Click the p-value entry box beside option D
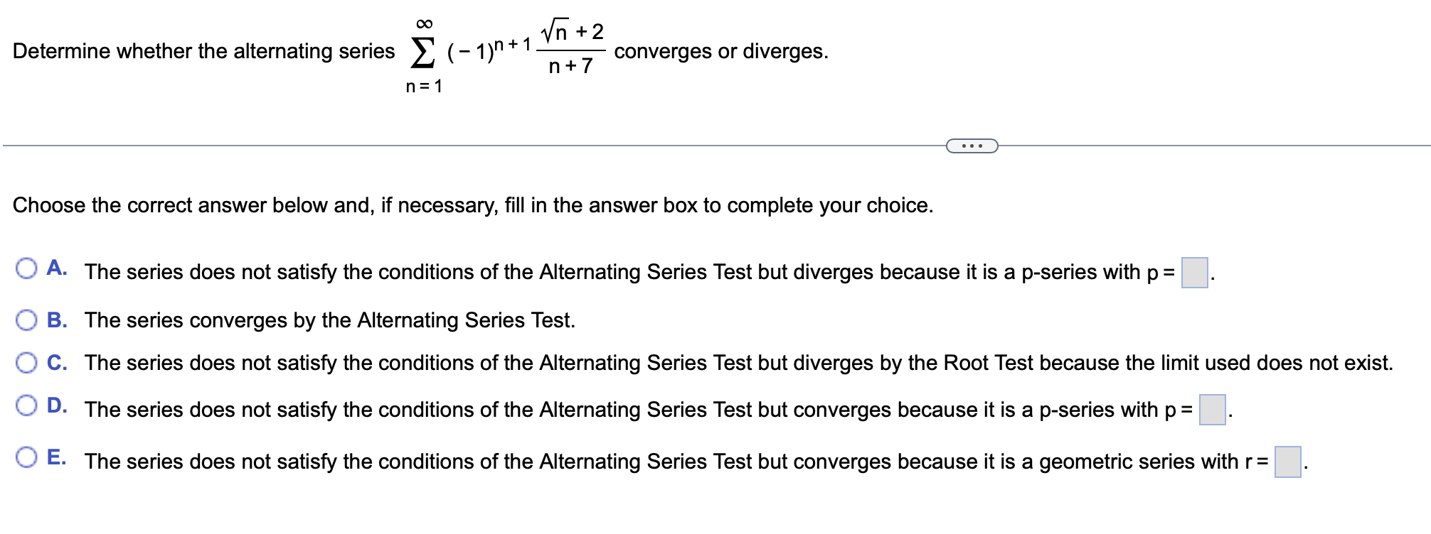The height and width of the screenshot is (534, 1431). tap(1212, 408)
